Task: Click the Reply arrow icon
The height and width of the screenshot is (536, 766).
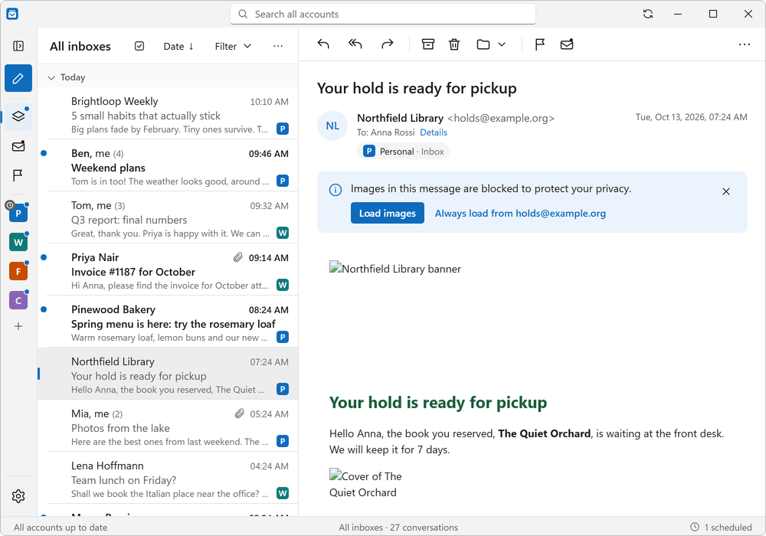Action: point(323,44)
